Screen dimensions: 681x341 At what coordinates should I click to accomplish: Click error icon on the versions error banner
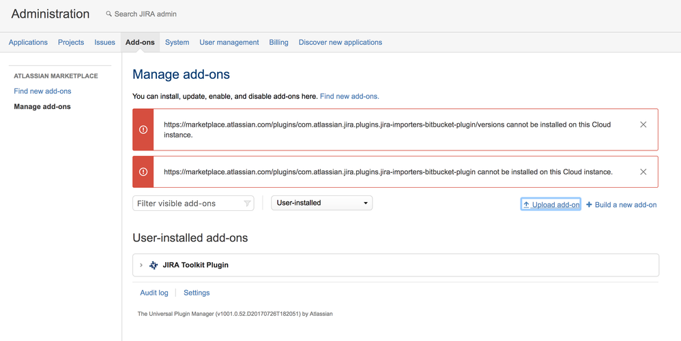[143, 129]
